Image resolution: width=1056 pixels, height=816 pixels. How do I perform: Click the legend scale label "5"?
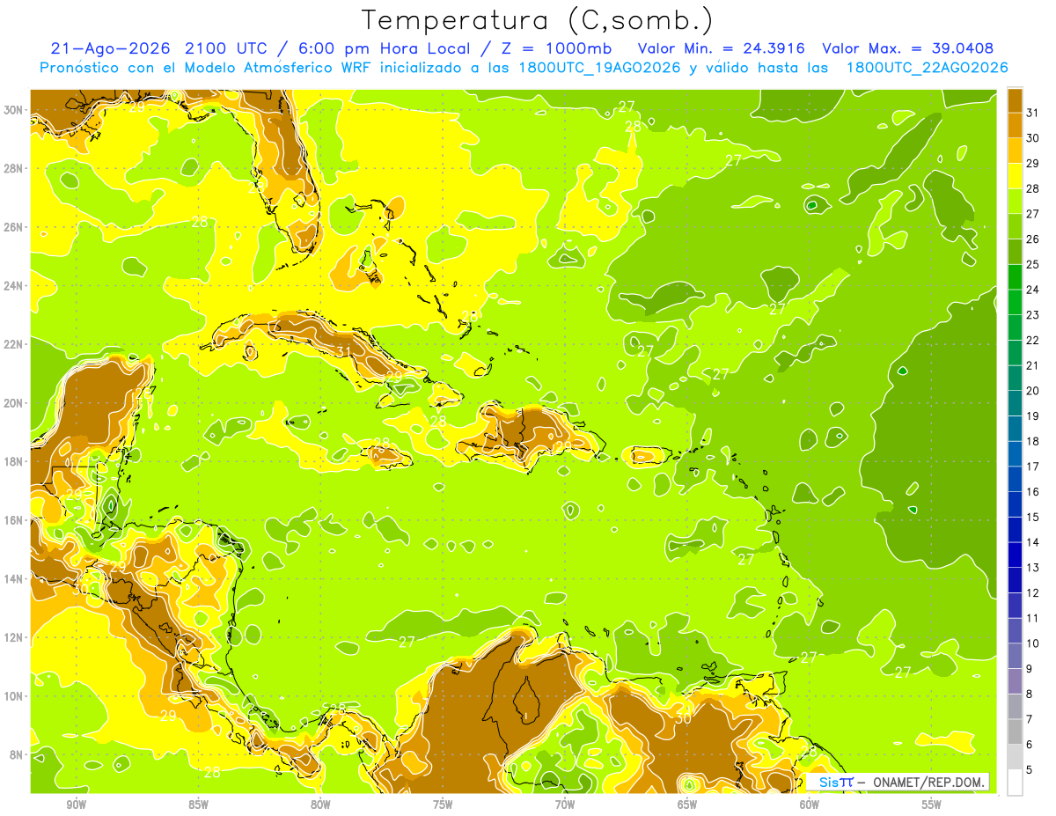(x=1030, y=769)
